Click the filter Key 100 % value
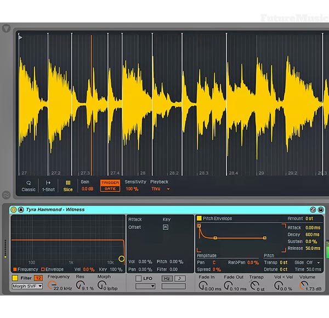Viewport: 329px width, 318px height. tap(116, 269)
